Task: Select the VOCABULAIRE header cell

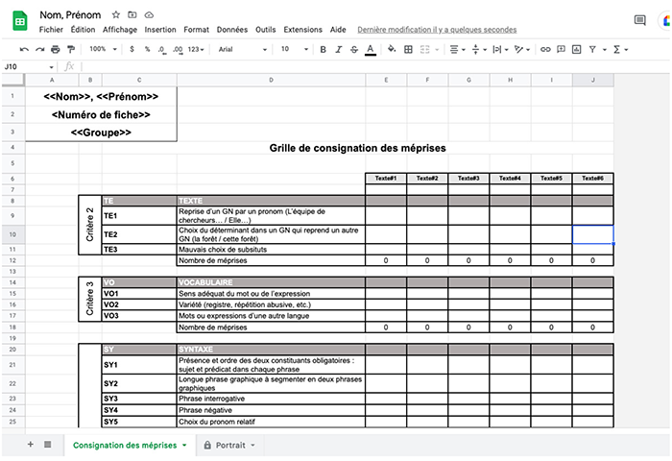Action: (271, 282)
